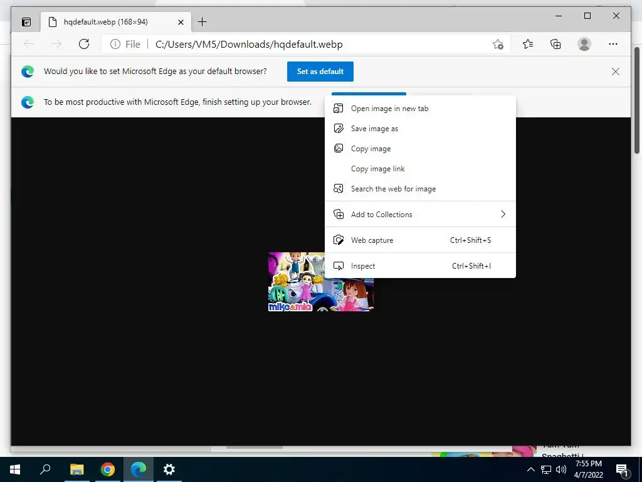The height and width of the screenshot is (482, 642).
Task: Open the tab actions menu icon
Action: [x=26, y=22]
